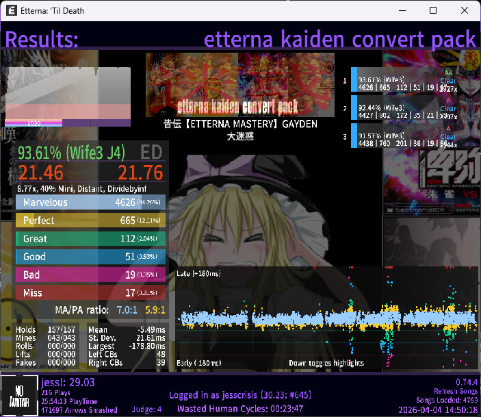Click the Etterna app icon in title bar
The width and height of the screenshot is (481, 417).
pyautogui.click(x=10, y=11)
